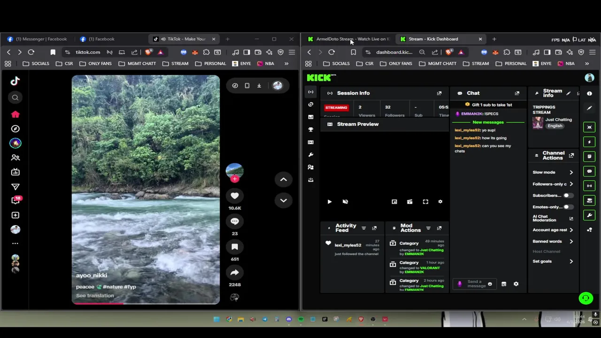The height and width of the screenshot is (338, 601).
Task: Pop out the Channel Actions panel
Action: [x=571, y=155]
